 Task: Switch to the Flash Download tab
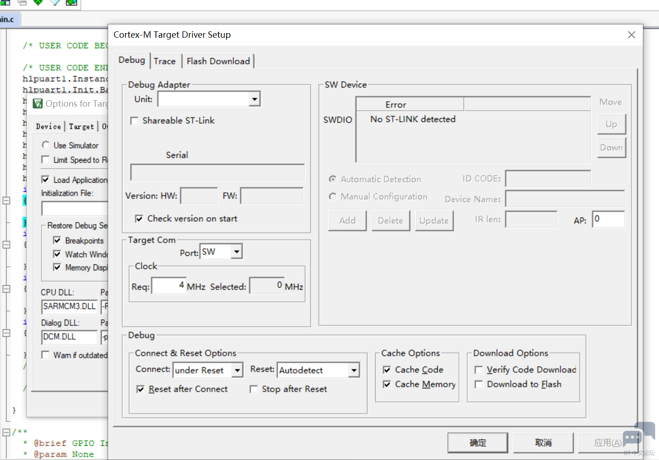(x=218, y=61)
